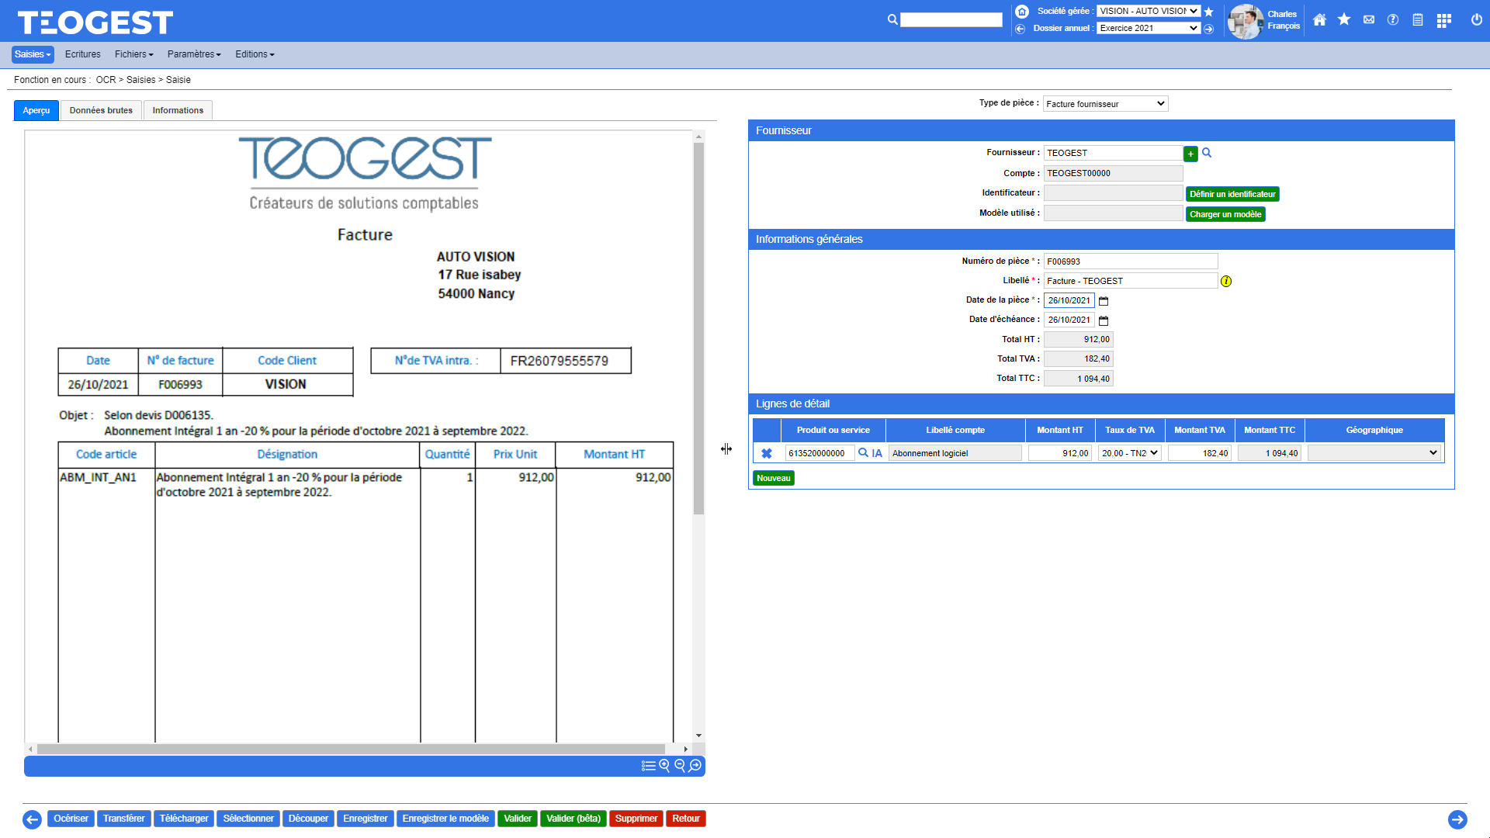Open the Type de pièce dropdown
Viewport: 1490px width, 838px height.
point(1104,103)
